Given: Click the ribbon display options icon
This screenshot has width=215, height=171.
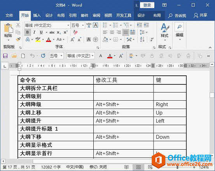Looking at the screenshot, I should (164, 5).
